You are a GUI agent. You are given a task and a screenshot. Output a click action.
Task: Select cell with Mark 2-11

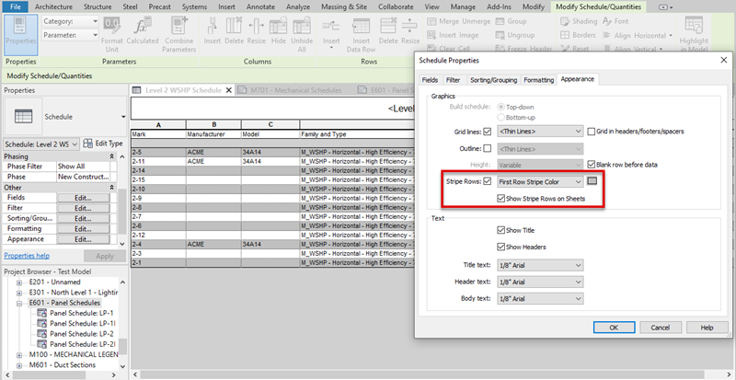[x=158, y=161]
